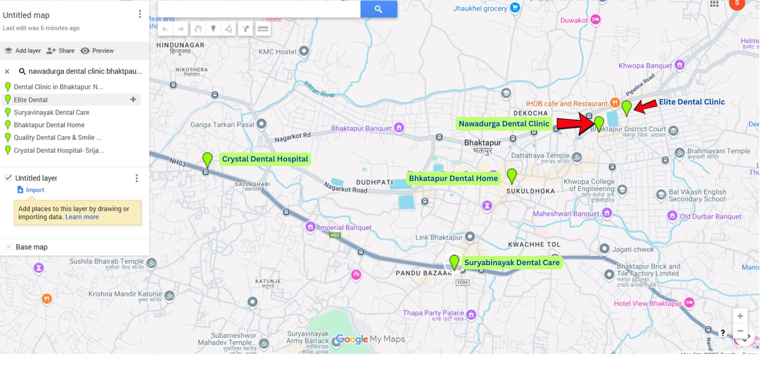Select the add marker tool
The image size is (773, 366).
213,29
